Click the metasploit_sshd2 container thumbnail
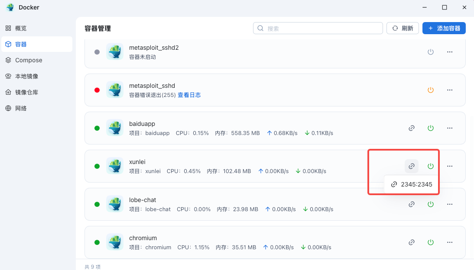The width and height of the screenshot is (474, 270). point(115,51)
